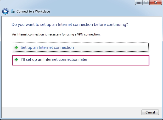Screen dimensions: 163x120
Task: Click empty right side of first option box
Action: click(x=118, y=47)
